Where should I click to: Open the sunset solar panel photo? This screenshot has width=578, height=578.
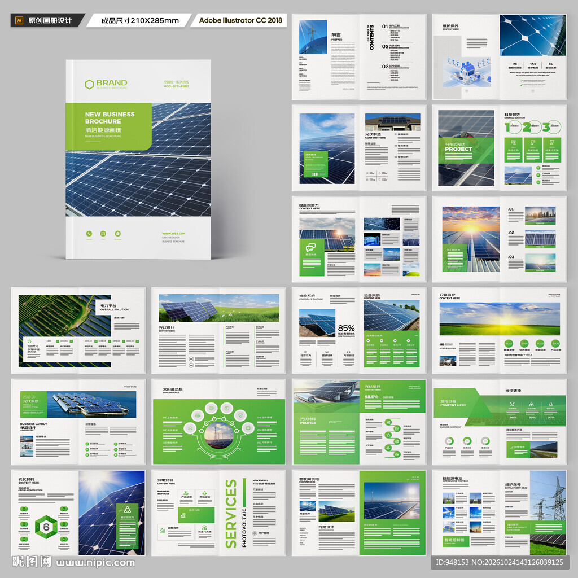pos(471,239)
